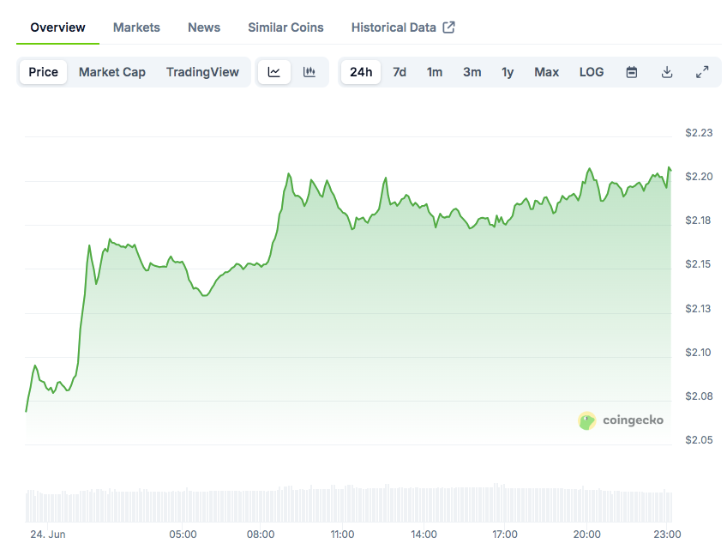The height and width of the screenshot is (550, 727).
Task: Click the CoinGecko logo watermark
Action: (621, 420)
